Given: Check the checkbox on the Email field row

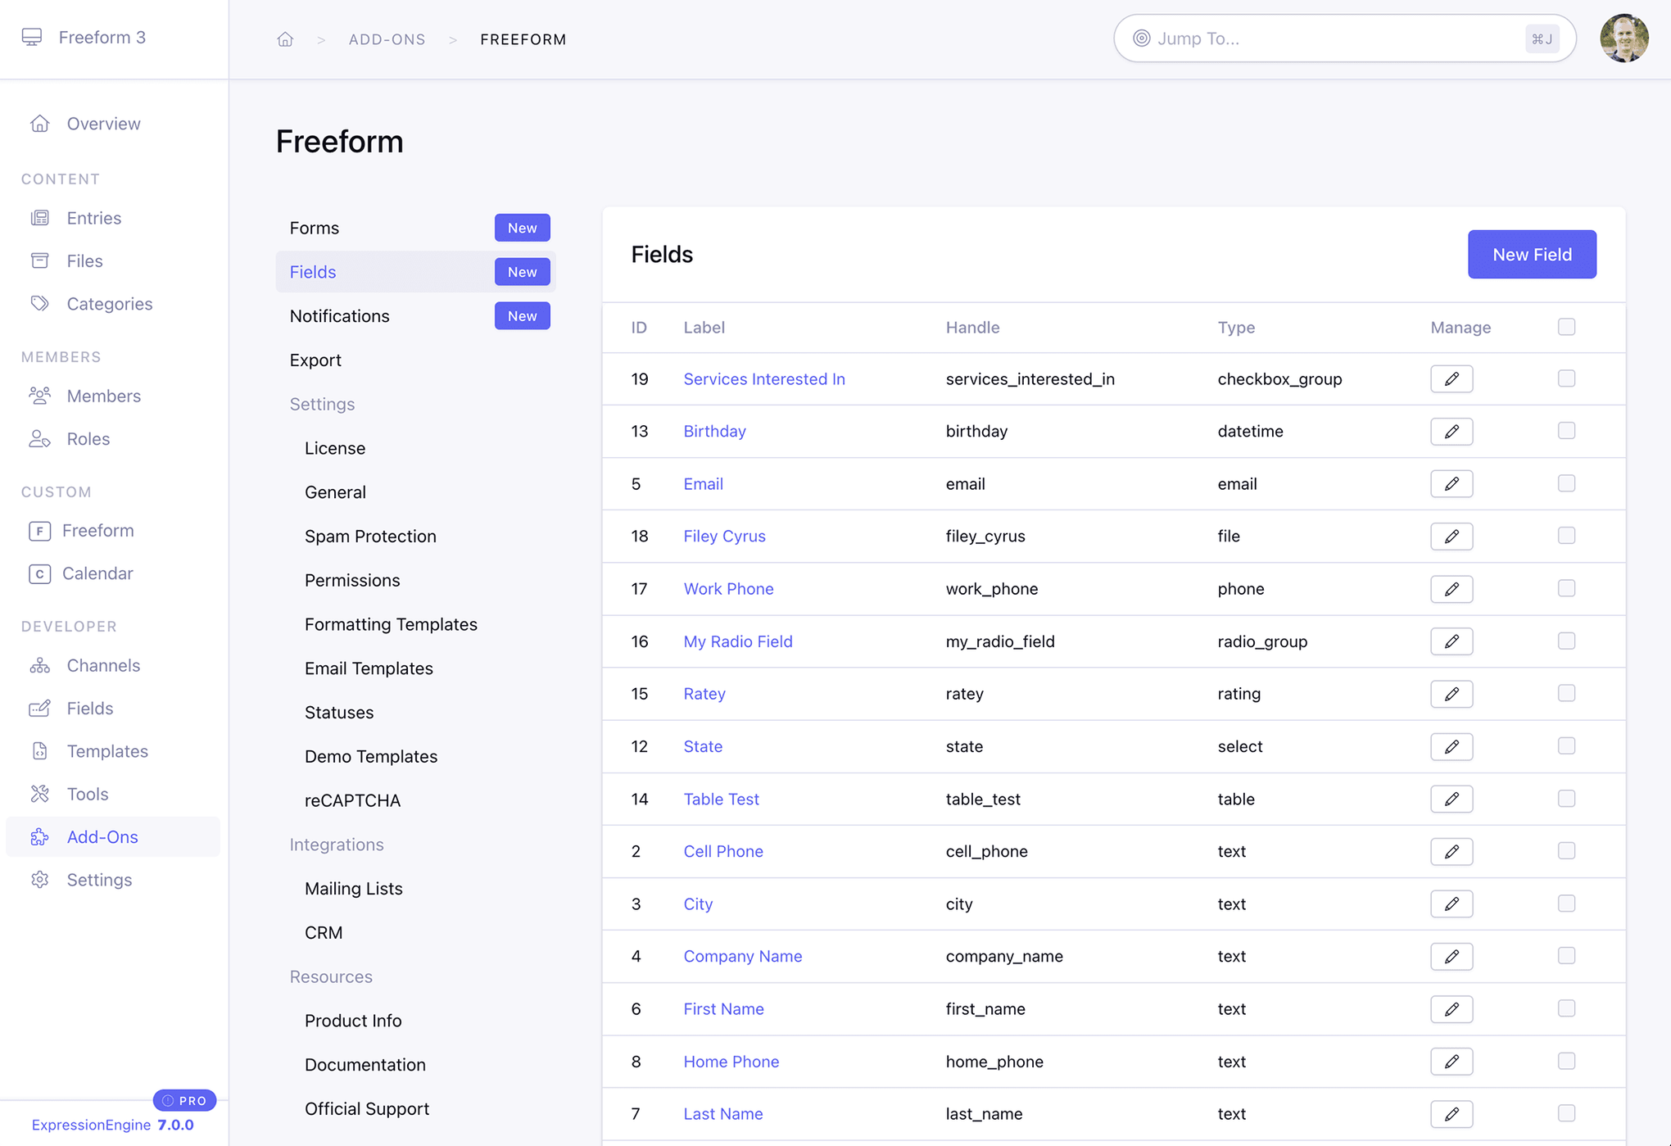Looking at the screenshot, I should click(1566, 483).
